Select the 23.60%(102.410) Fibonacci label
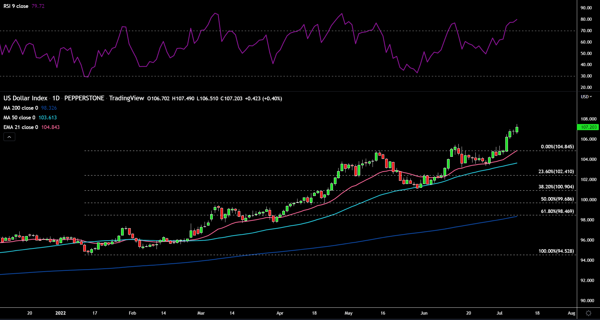Screen dimensions: 600x320 556,172
